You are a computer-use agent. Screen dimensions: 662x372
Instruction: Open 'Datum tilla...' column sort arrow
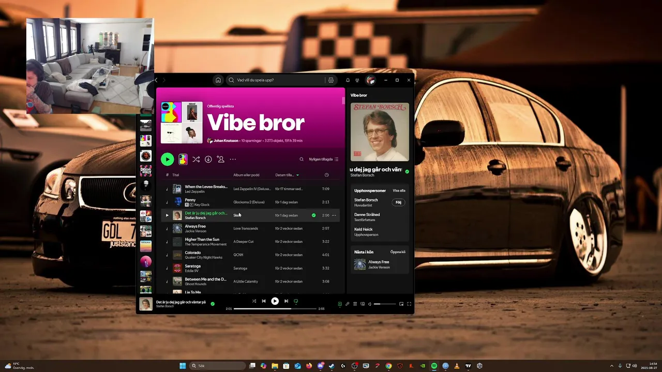click(297, 175)
